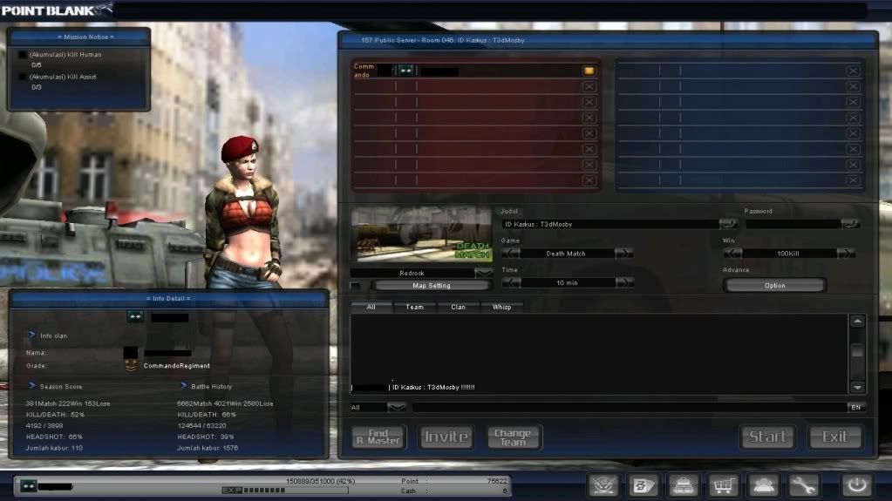Focus the Password input field
The height and width of the screenshot is (501, 892).
click(793, 224)
